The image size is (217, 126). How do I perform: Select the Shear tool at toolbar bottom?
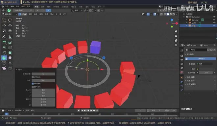click(4, 68)
